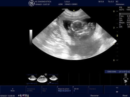Click the right arrow clipboard navigation icon

click(x=128, y=79)
